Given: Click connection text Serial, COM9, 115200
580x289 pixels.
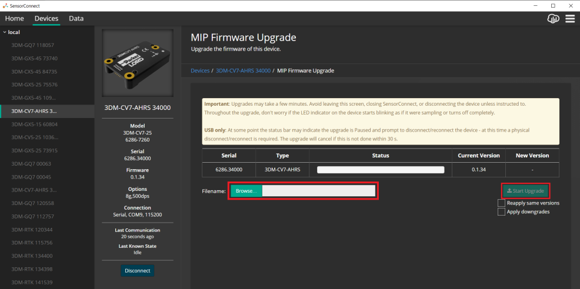Looking at the screenshot, I should coord(138,215).
